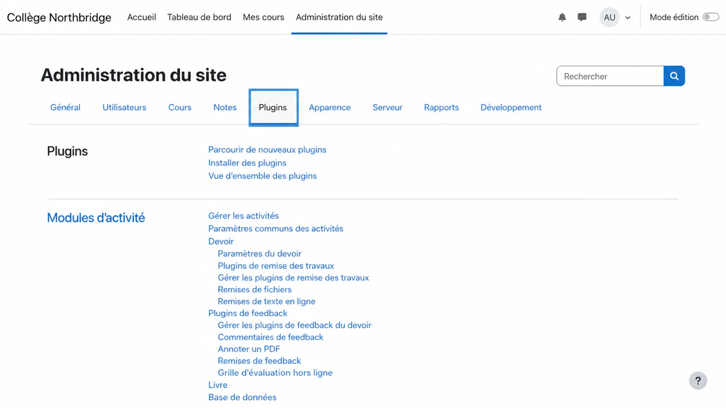
Task: Open the Modules d'activité heading link
Action: click(96, 218)
